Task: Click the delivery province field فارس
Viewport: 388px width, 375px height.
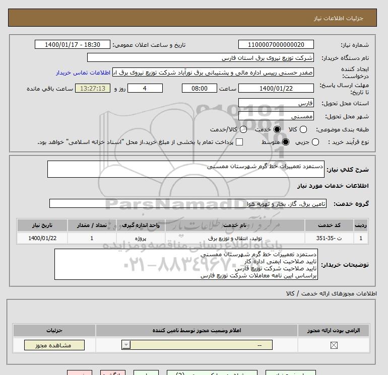Action: 276,103
